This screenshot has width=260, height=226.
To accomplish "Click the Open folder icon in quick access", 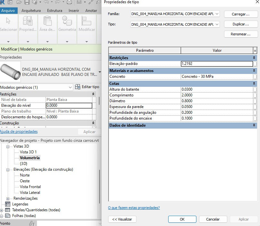I will tap(19, 2).
